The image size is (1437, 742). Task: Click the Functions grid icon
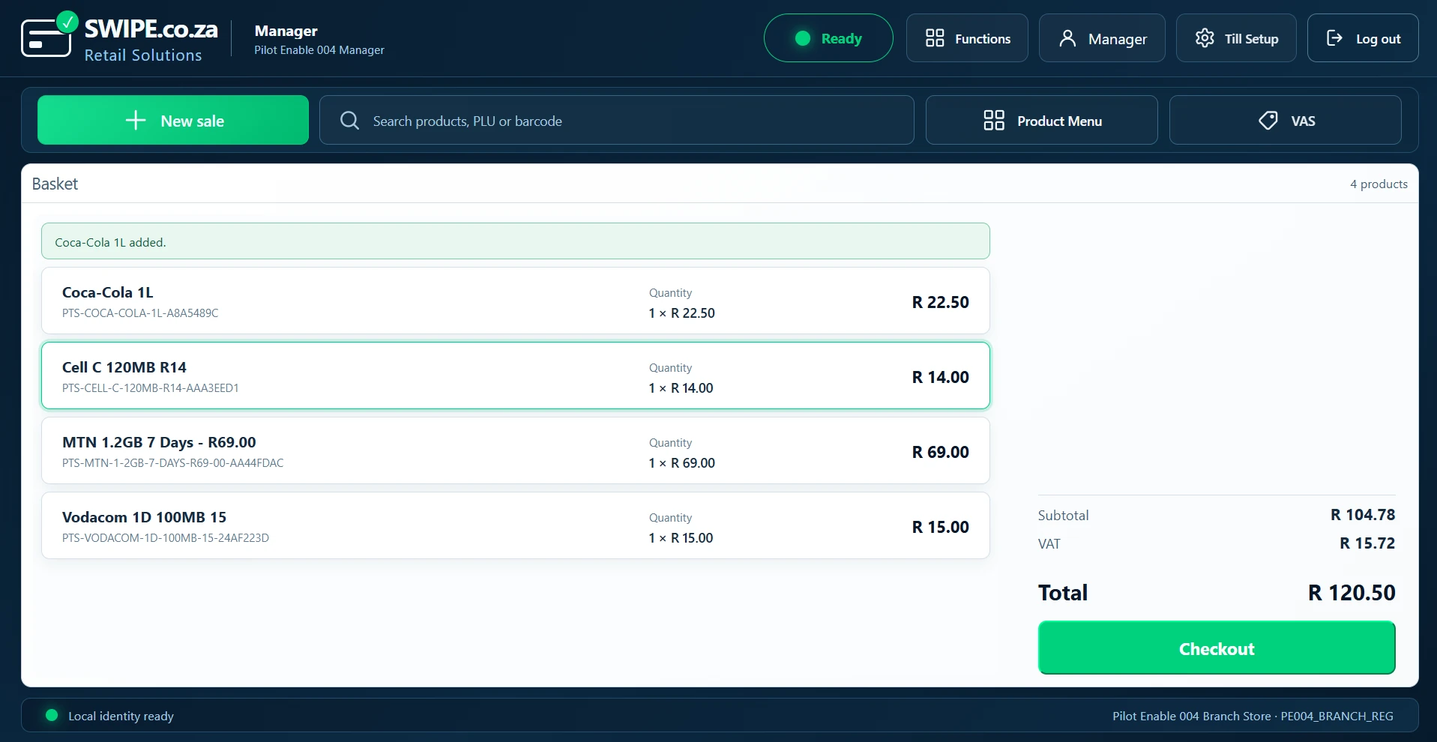point(935,38)
